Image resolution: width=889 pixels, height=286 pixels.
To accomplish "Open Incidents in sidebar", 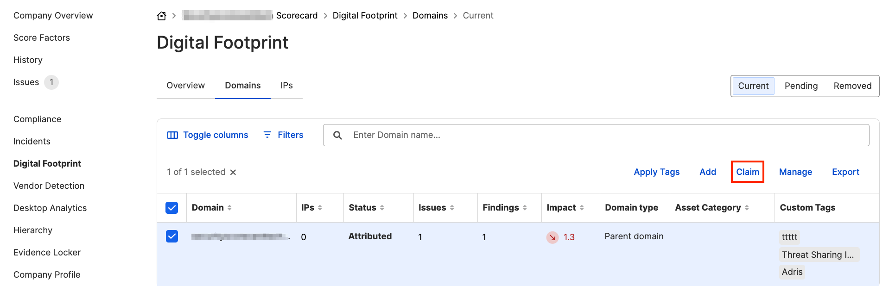I will (32, 142).
